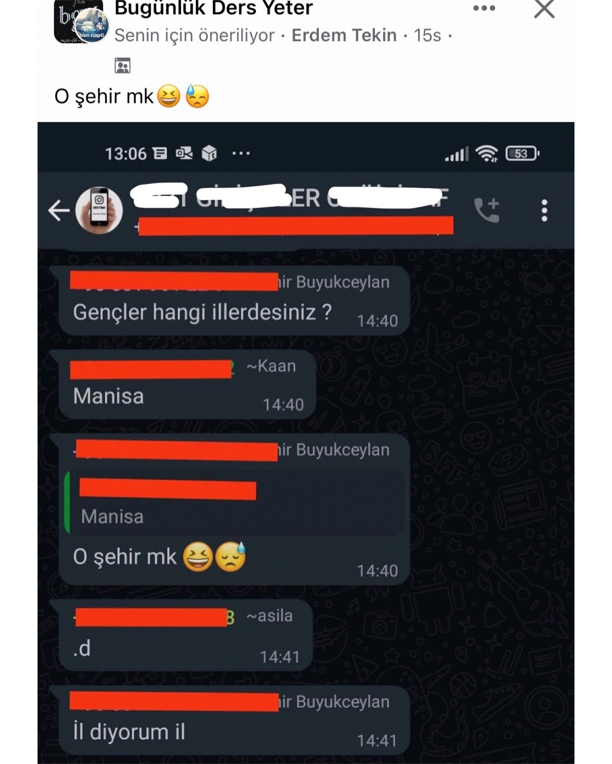Open WhatsApp chat vertical dots menu
The height and width of the screenshot is (764, 612).
[x=544, y=210]
